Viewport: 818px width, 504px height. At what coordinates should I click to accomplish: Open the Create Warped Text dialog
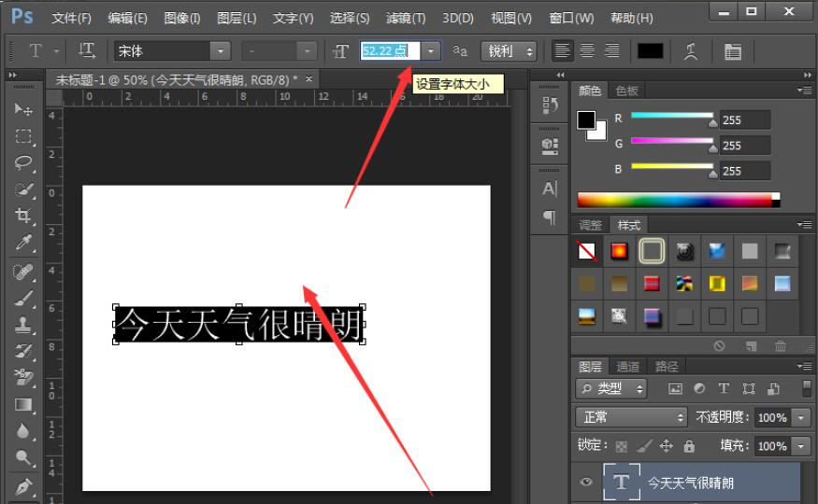tap(691, 51)
